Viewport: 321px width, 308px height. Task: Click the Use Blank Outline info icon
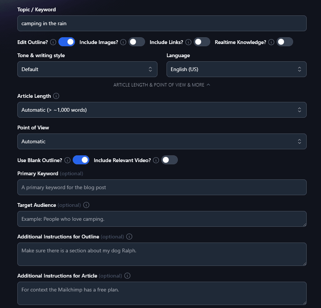point(67,160)
